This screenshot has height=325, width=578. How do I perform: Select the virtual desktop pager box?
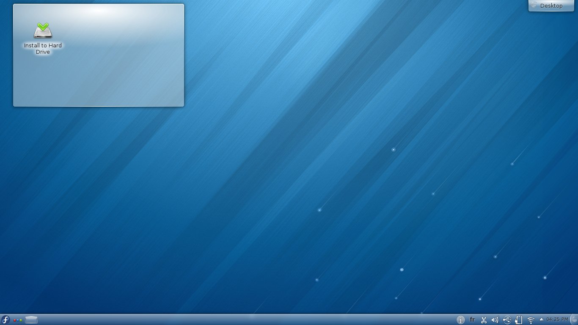click(31, 319)
